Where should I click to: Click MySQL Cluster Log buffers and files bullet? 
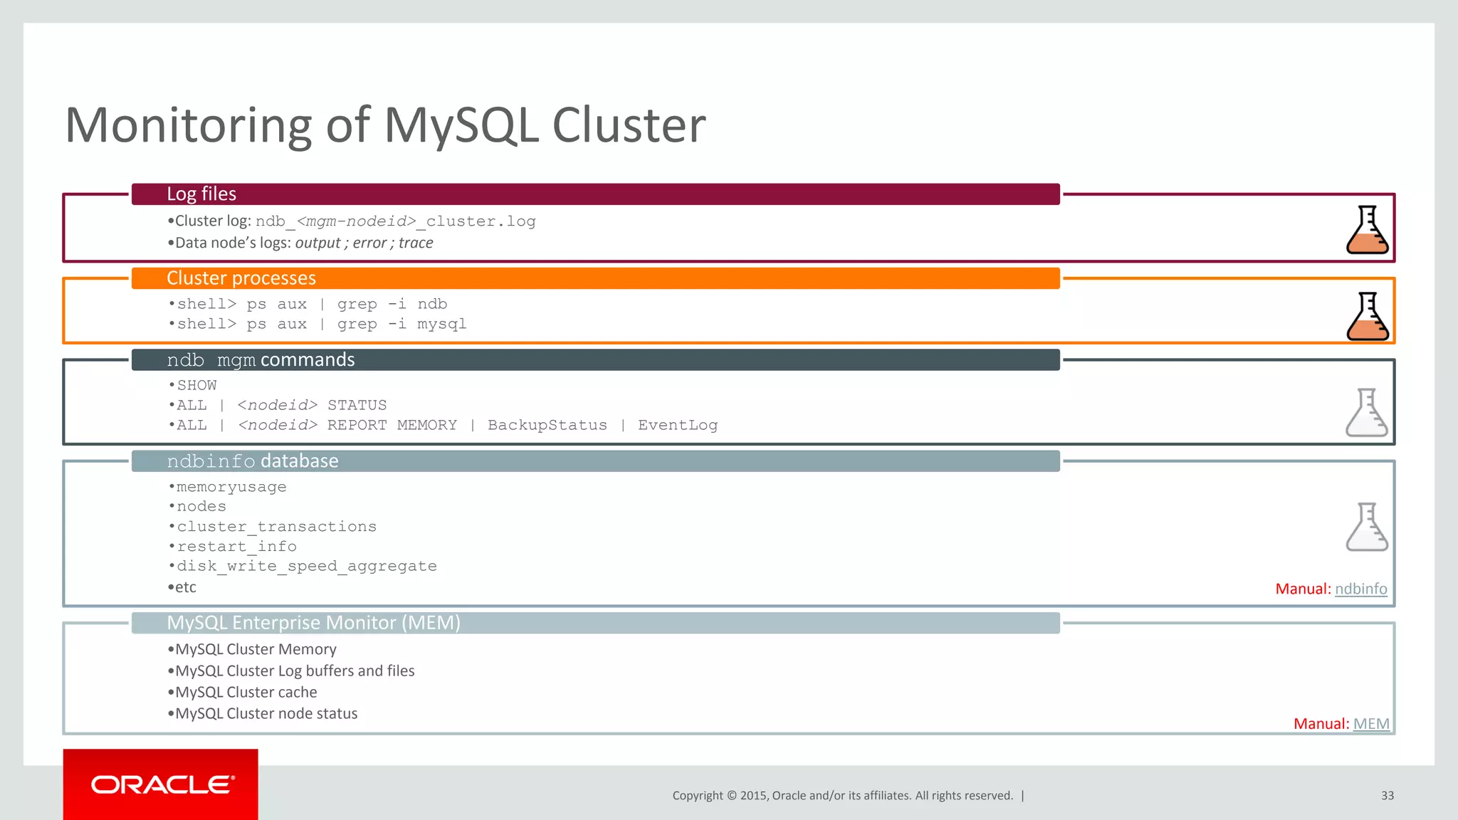[x=291, y=671]
